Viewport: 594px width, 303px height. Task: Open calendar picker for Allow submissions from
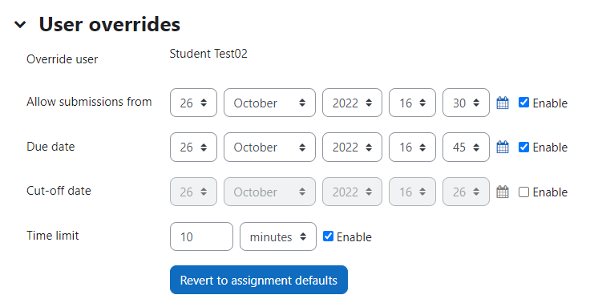[x=503, y=103]
